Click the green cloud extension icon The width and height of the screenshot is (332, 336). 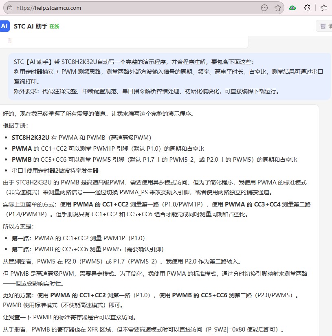point(292,8)
